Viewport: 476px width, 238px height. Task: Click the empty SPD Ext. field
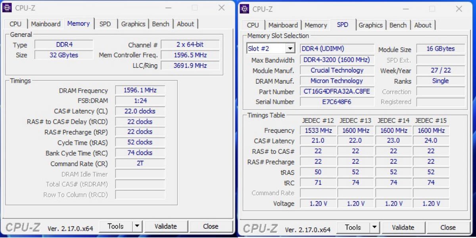441,60
